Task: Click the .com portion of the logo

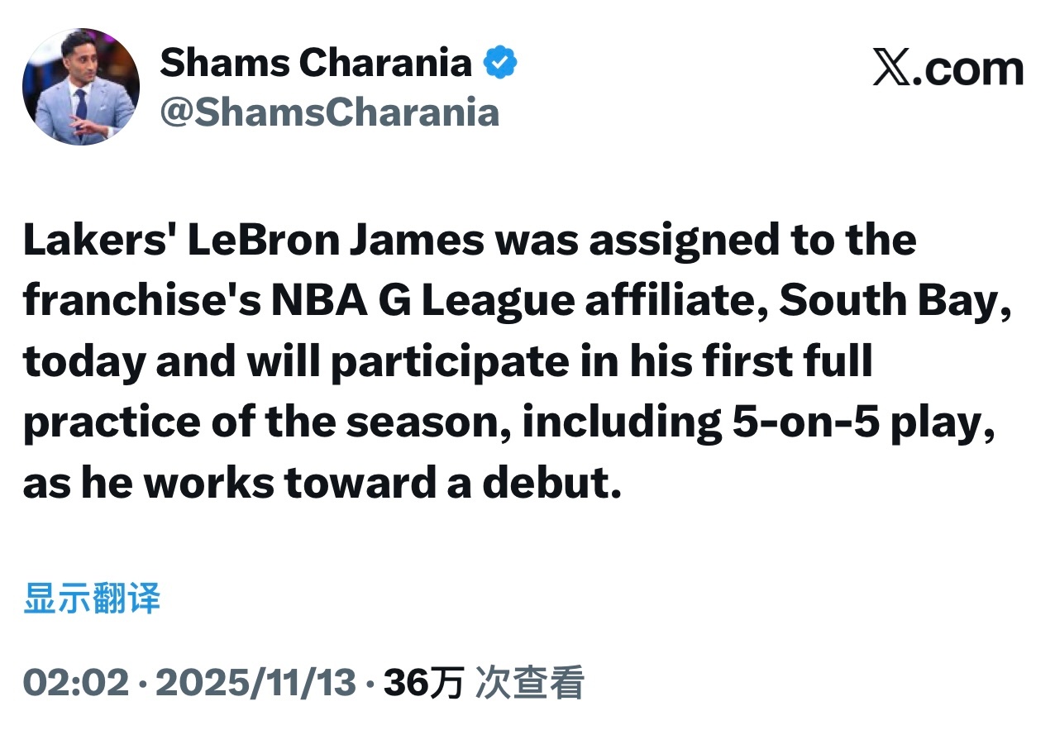Action: coord(972,69)
